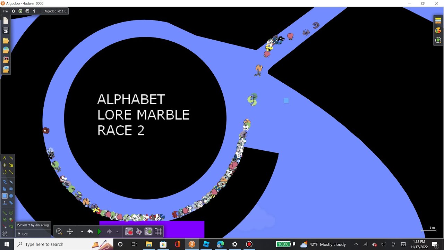Click the Windows Start button
The height and width of the screenshot is (250, 444).
[x=7, y=244]
